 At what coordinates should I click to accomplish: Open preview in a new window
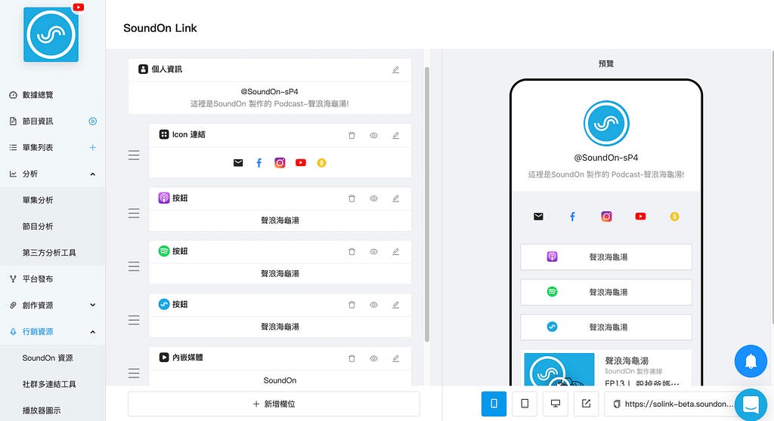[586, 404]
